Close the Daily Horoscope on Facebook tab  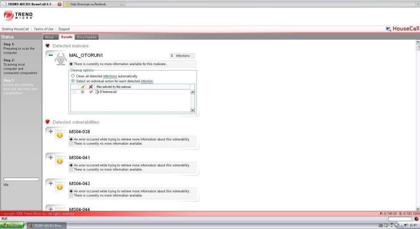(x=122, y=4)
